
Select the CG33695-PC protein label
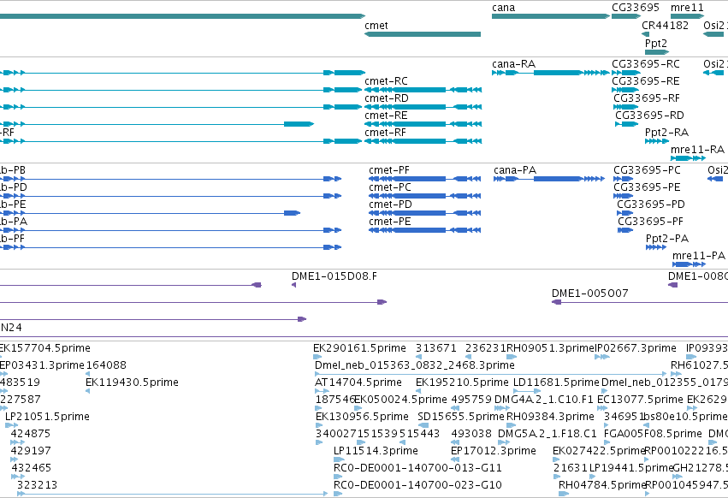pos(647,170)
